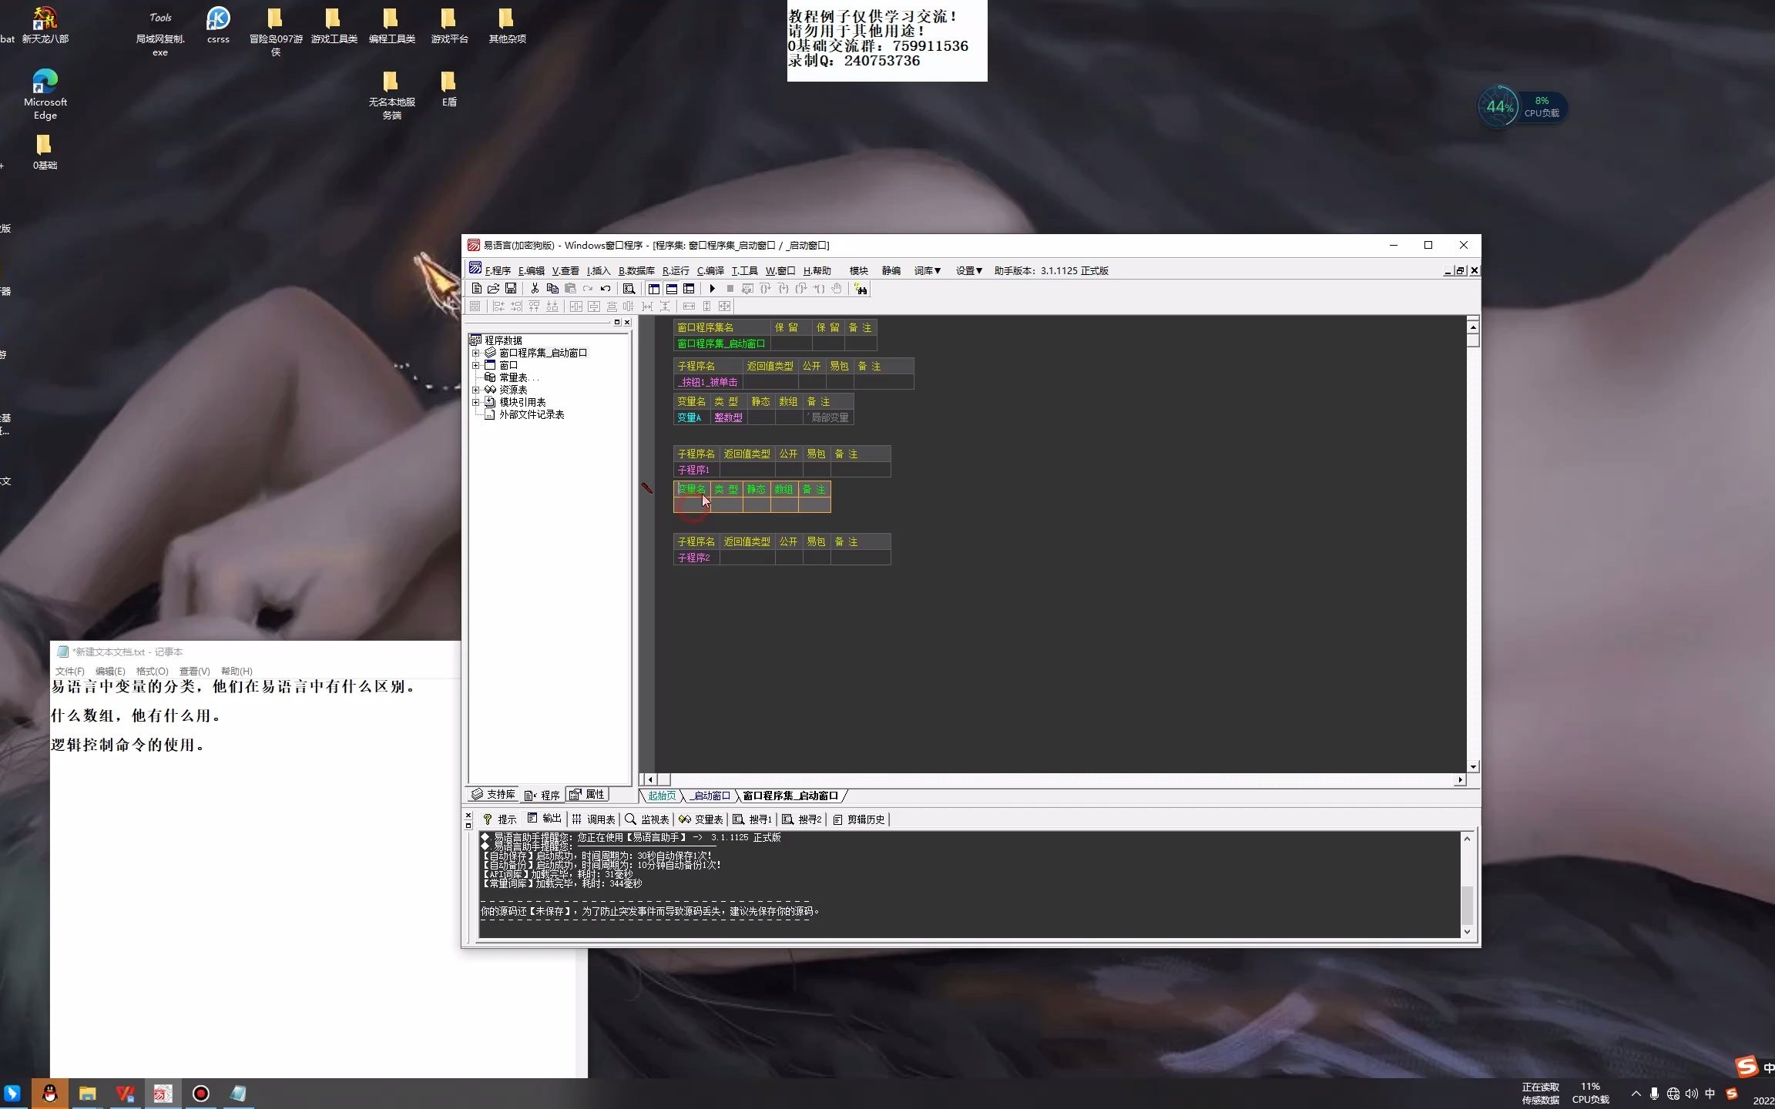Expand the 窗口程序集_启动窗口 tree node
The image size is (1775, 1109).
476,353
